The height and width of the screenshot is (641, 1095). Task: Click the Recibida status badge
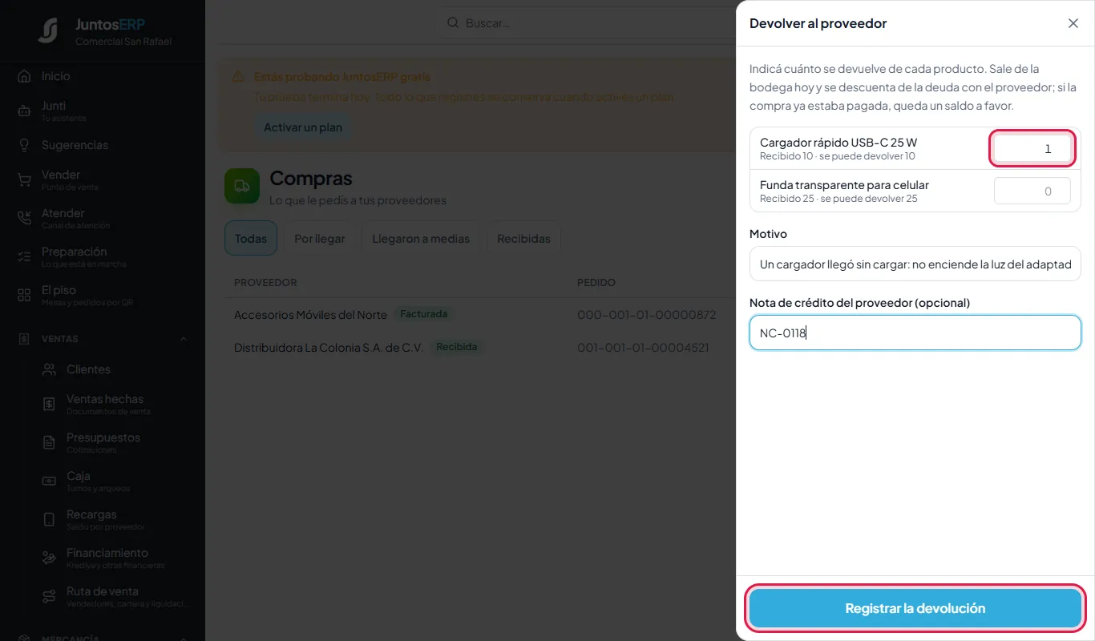pyautogui.click(x=457, y=347)
